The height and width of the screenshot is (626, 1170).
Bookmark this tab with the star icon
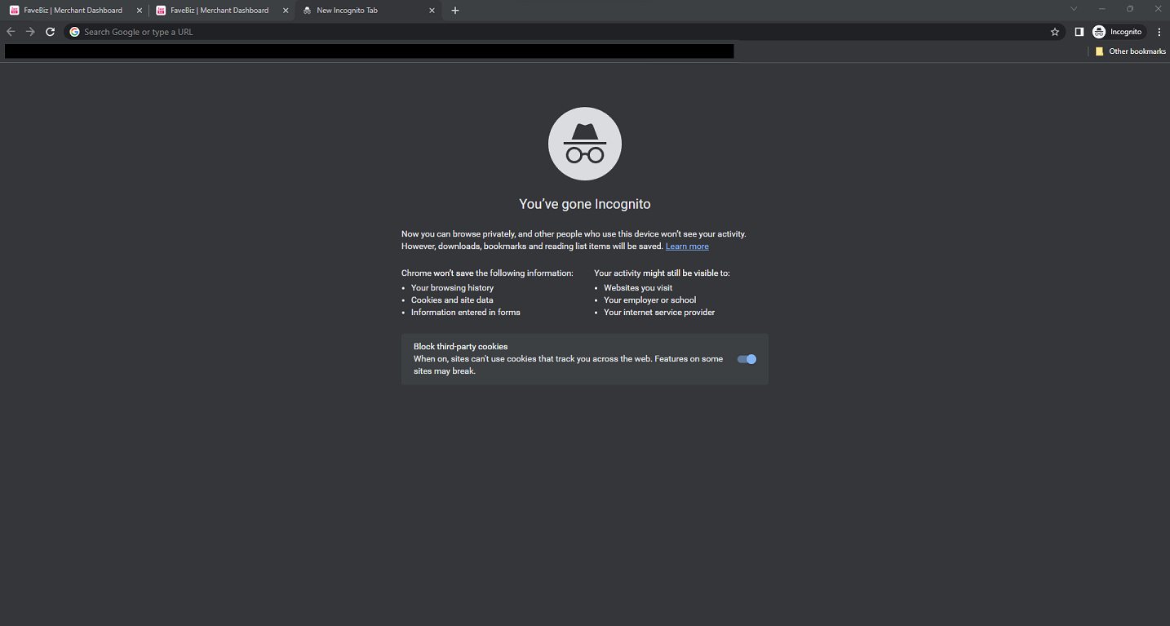pos(1055,32)
